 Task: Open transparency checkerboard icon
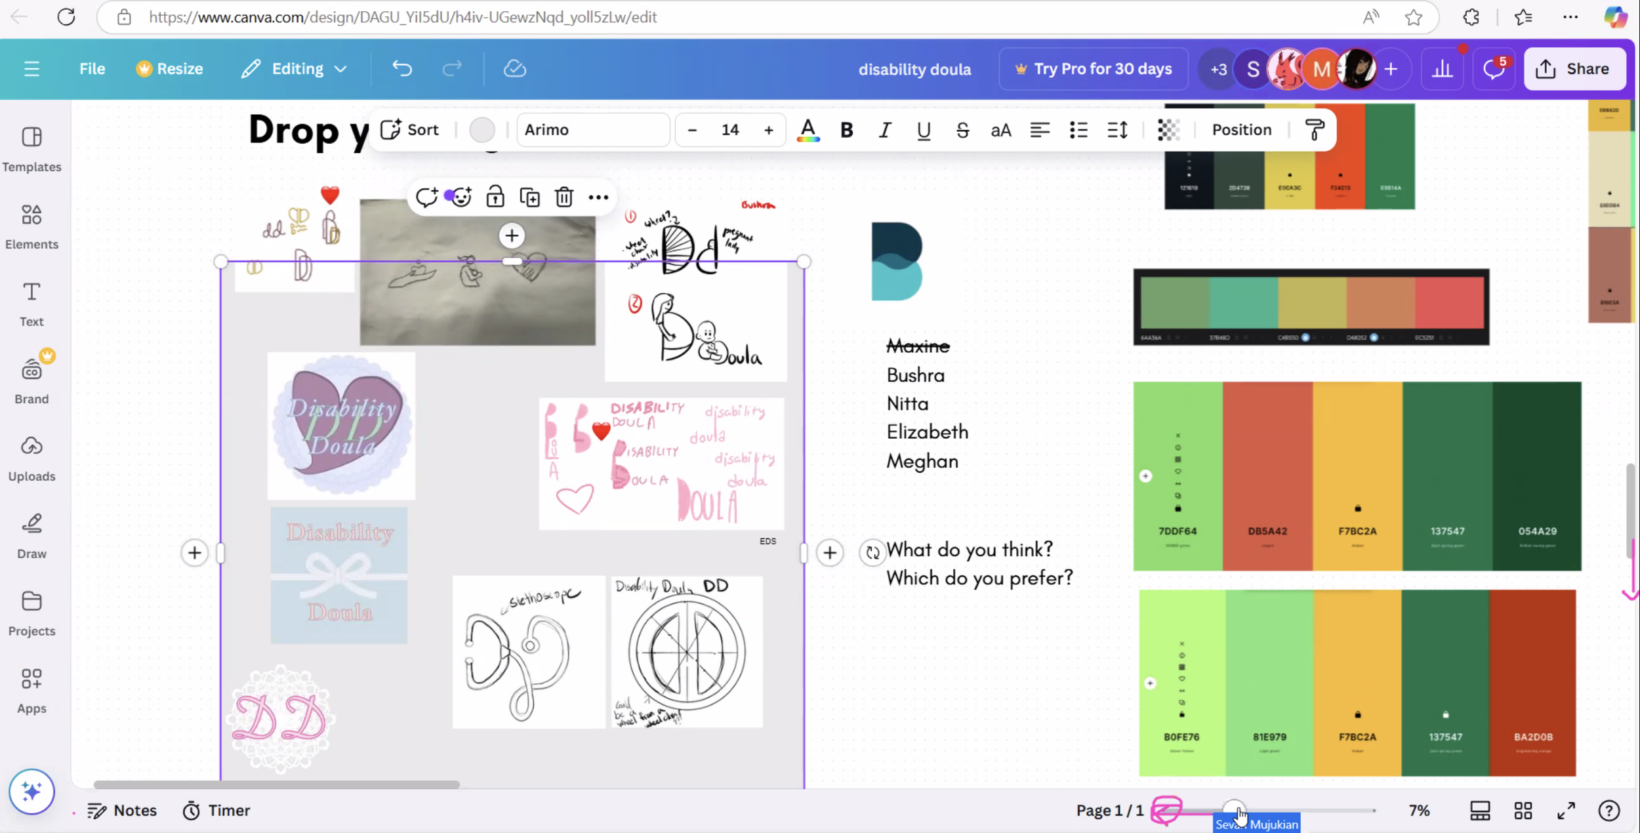[1168, 130]
